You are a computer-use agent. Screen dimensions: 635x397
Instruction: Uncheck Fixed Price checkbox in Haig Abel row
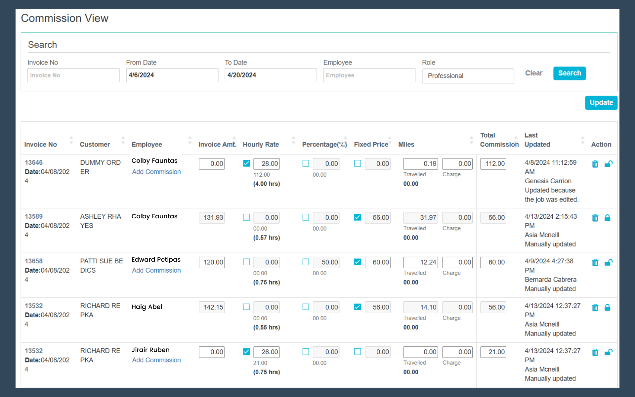pos(358,307)
